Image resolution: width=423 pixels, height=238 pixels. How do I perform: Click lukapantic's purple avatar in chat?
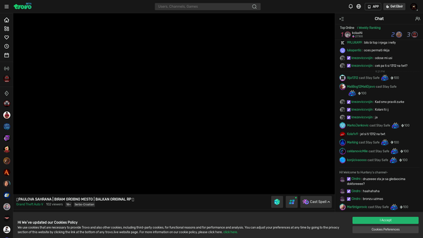coord(342,50)
